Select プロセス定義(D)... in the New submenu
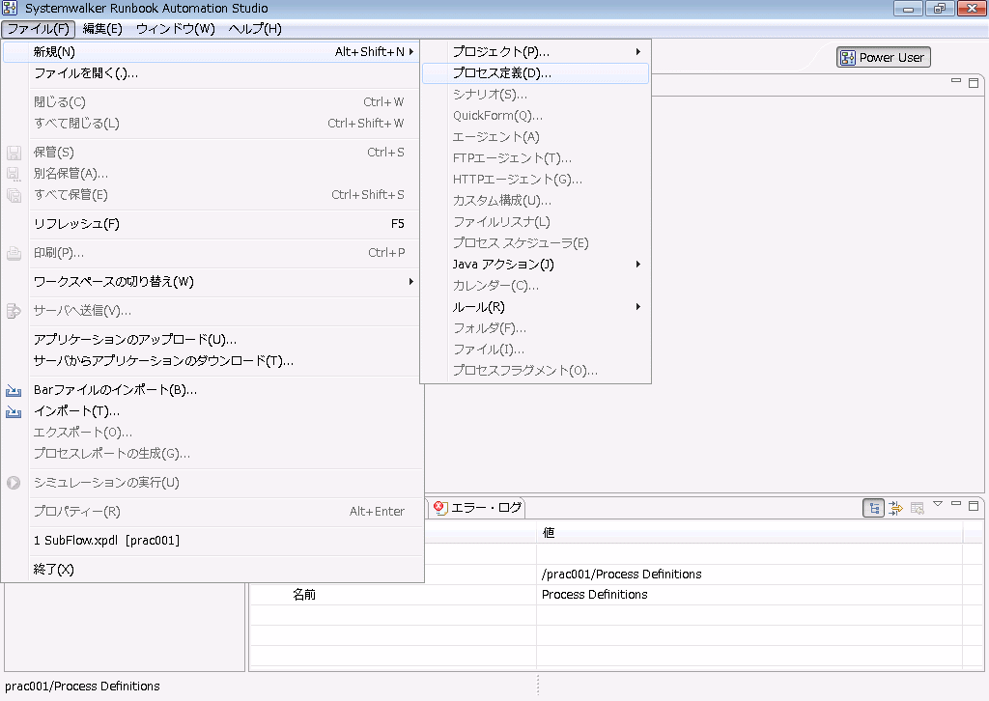The image size is (989, 701). point(535,73)
